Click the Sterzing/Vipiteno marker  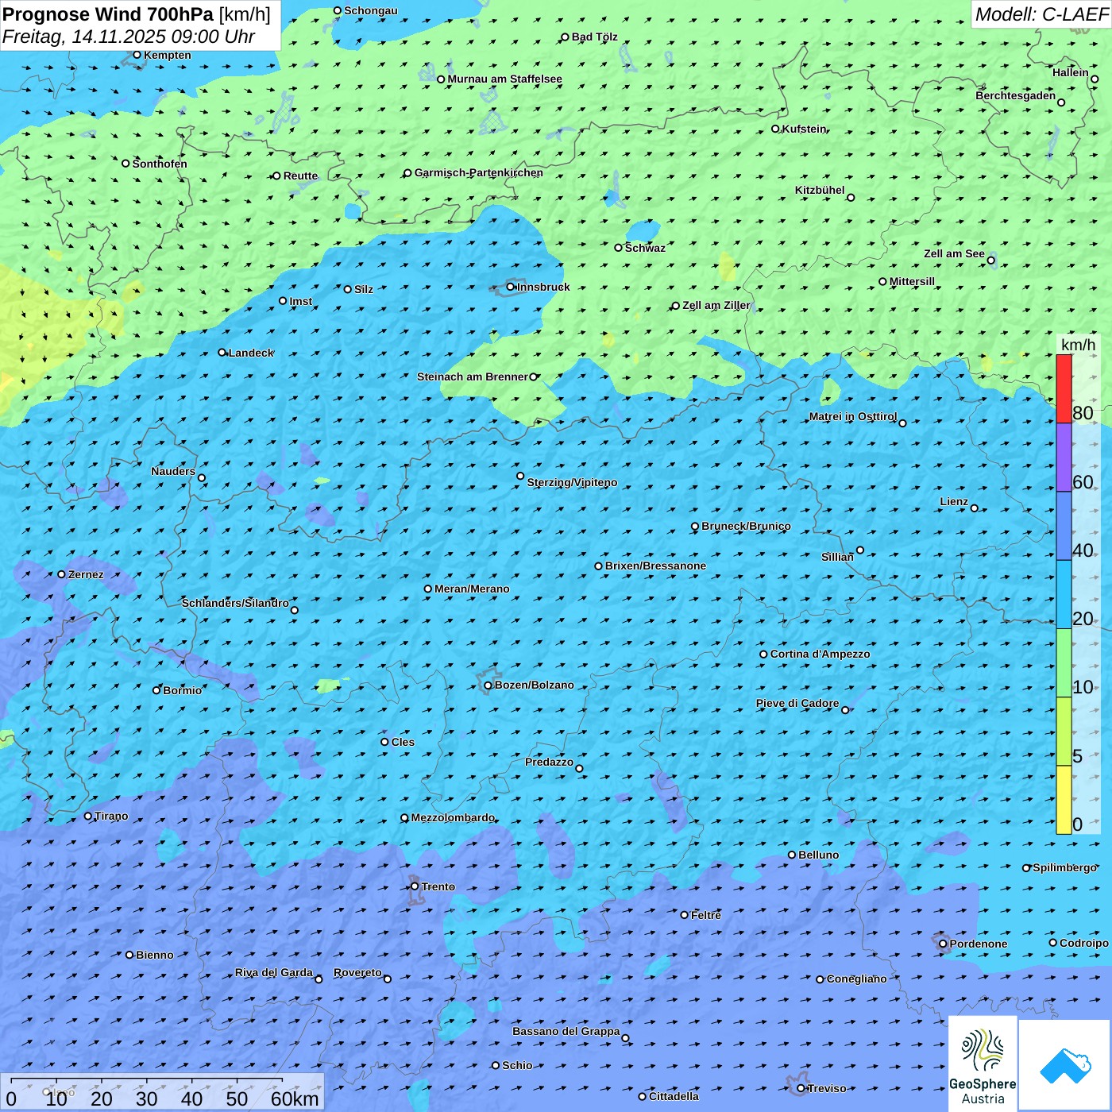(520, 477)
